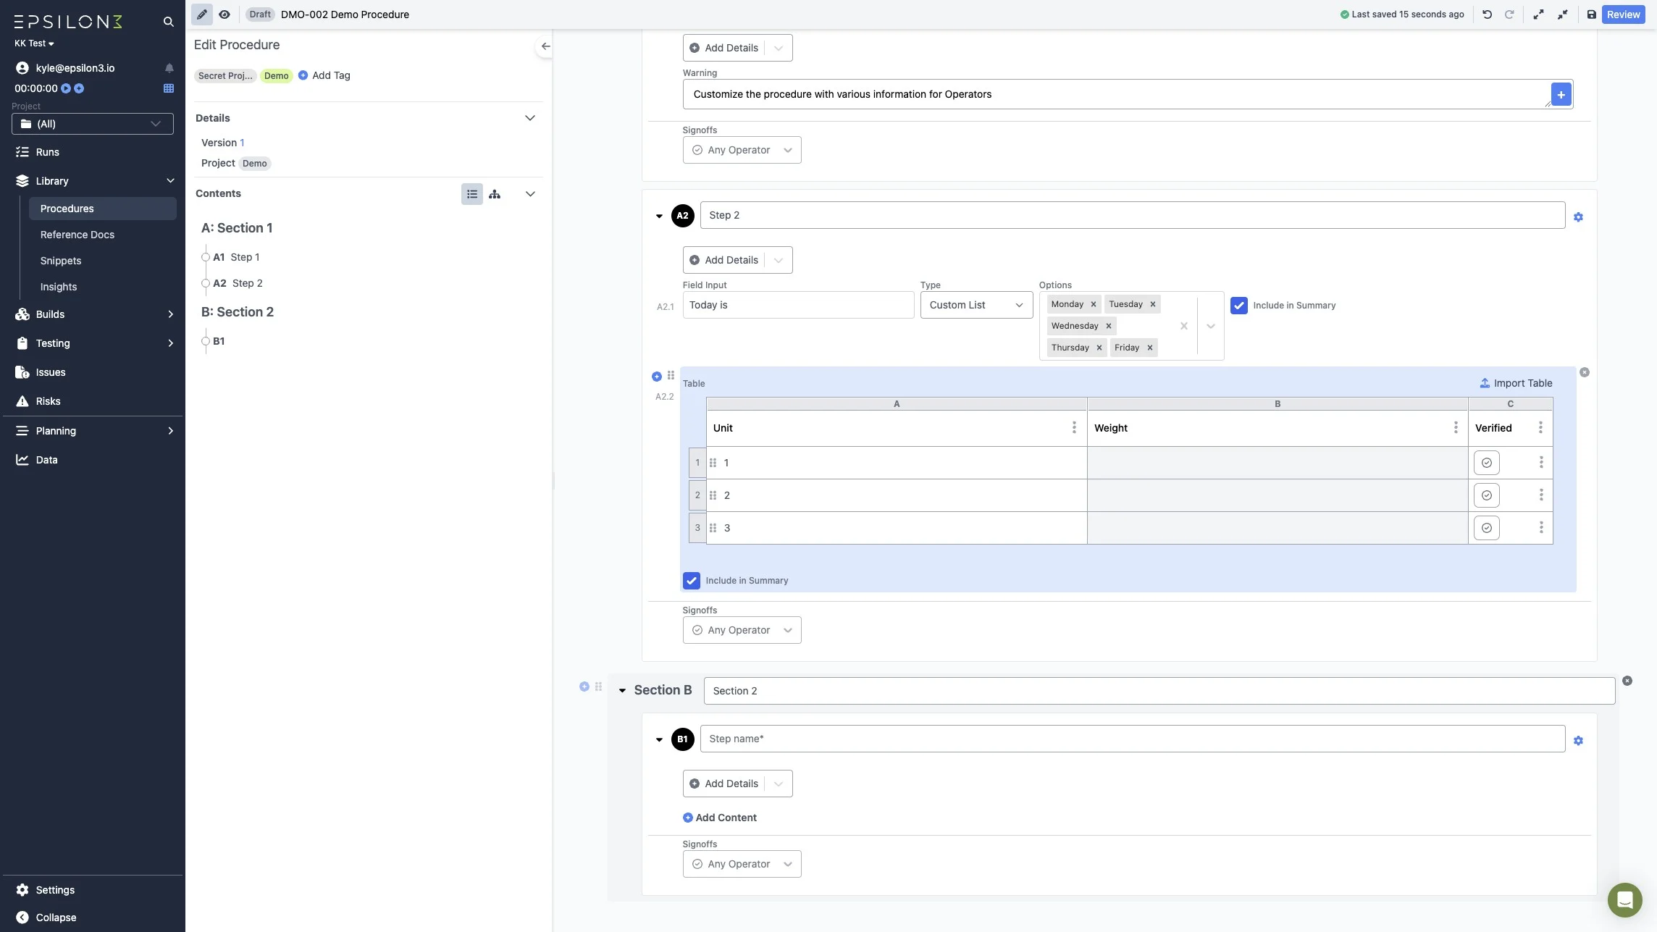The width and height of the screenshot is (1657, 932).
Task: Open Add Details dropdown arrow in Step 2
Action: pyautogui.click(x=779, y=260)
